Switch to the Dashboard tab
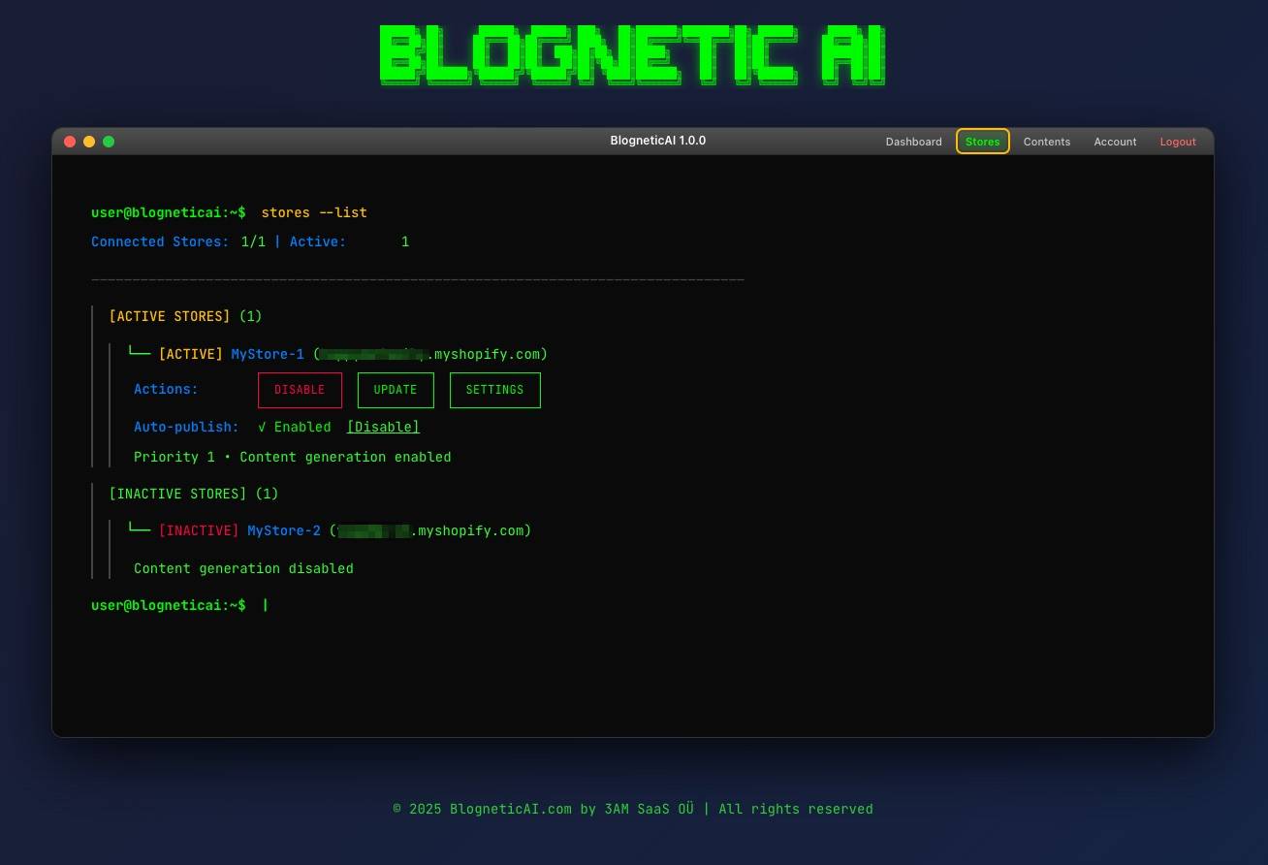This screenshot has width=1268, height=865. pos(913,142)
